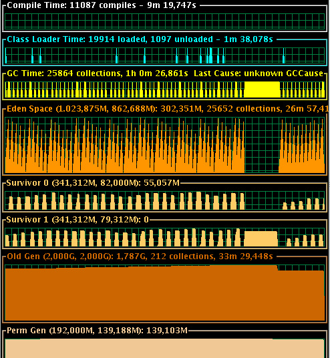The height and width of the screenshot is (358, 330).
Task: Click the wide block in Survivor 1 graph
Action: pos(261,238)
